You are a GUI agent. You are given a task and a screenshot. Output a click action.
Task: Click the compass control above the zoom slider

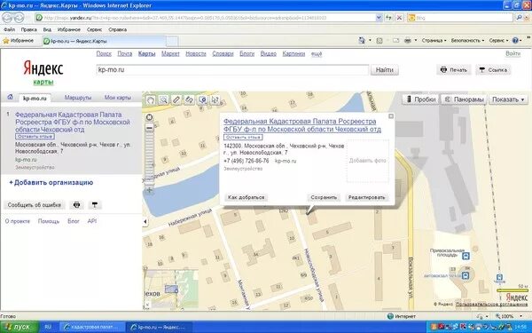click(x=149, y=117)
